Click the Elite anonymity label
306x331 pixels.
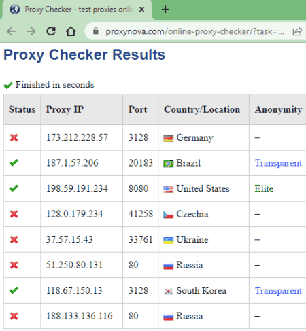264,188
